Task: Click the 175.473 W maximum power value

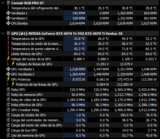Action: point(125,79)
